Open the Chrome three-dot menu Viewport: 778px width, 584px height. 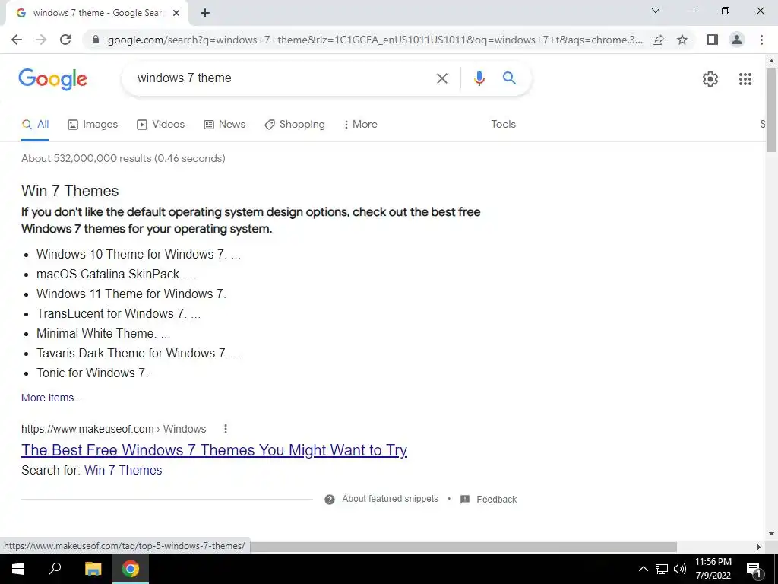click(761, 40)
